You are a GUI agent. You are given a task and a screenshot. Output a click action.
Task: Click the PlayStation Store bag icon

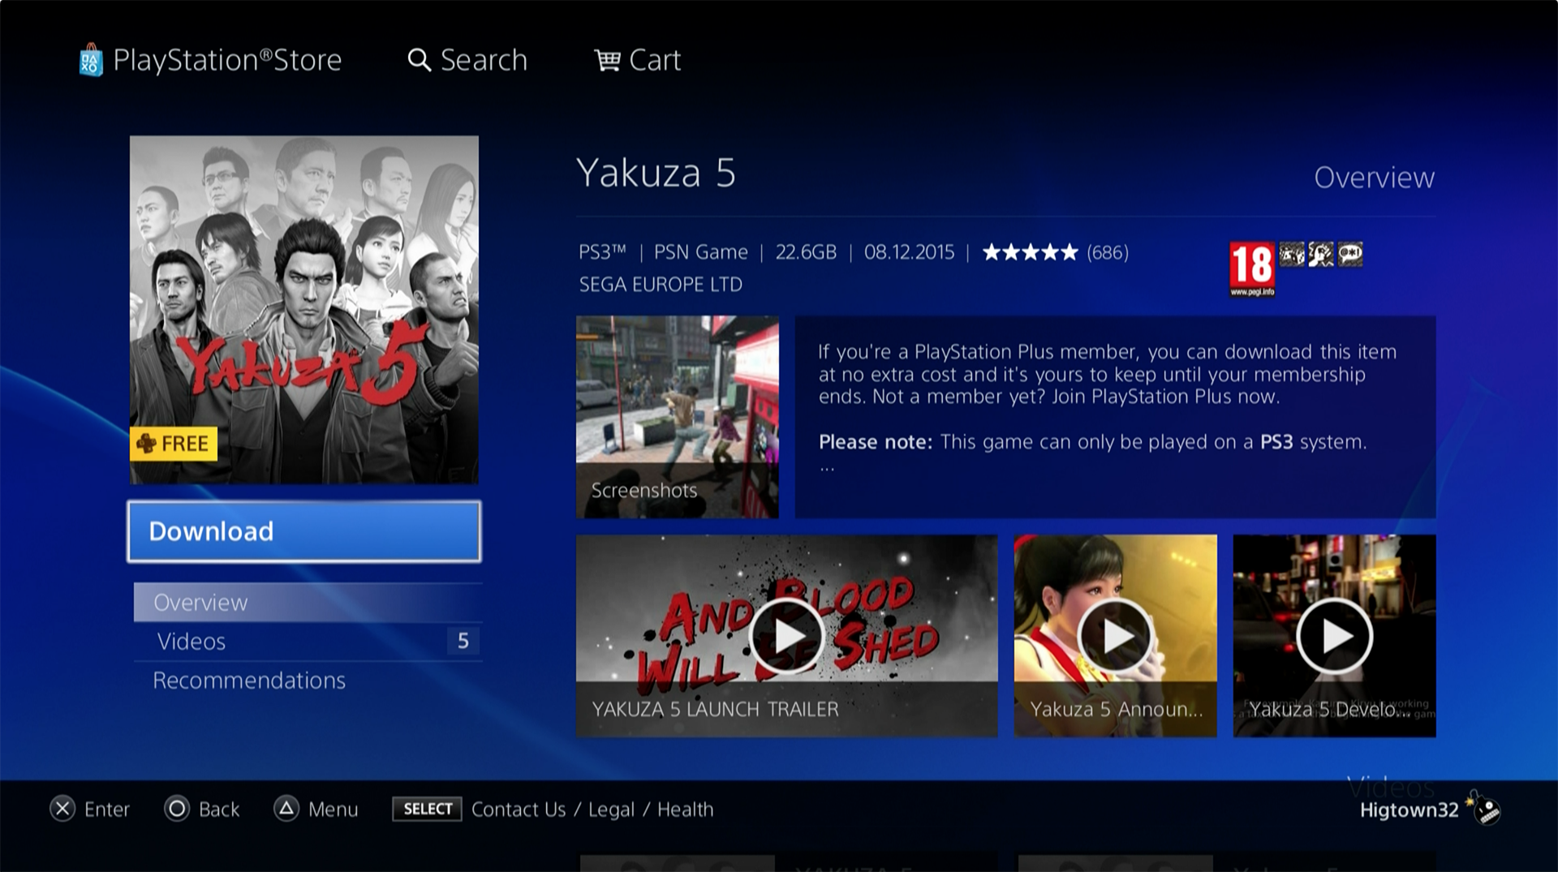(x=91, y=60)
